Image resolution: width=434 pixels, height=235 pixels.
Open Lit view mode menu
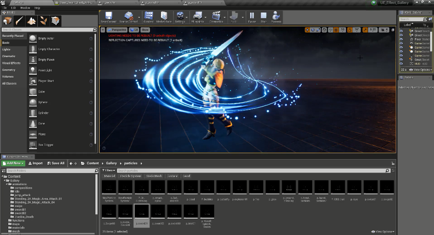pos(134,29)
